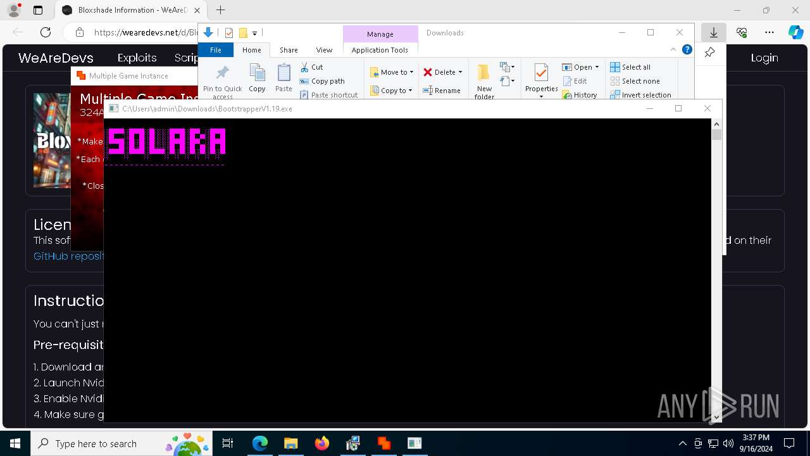Click Paste shortcut in Explorer ribbon
810x456 pixels.
329,95
